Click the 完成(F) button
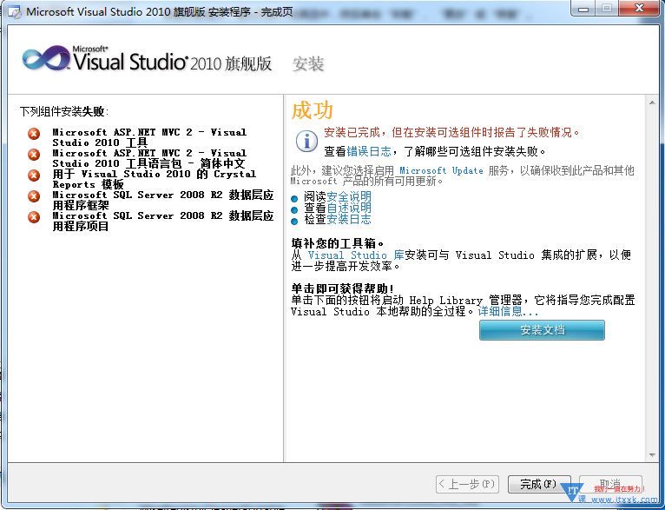 tap(538, 484)
